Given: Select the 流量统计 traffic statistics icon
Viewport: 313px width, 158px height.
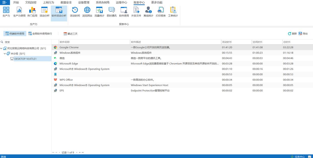Looking at the screenshot, I should 99,12.
